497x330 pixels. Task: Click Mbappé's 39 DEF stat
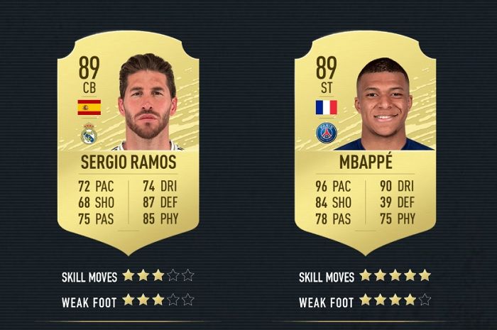click(397, 202)
